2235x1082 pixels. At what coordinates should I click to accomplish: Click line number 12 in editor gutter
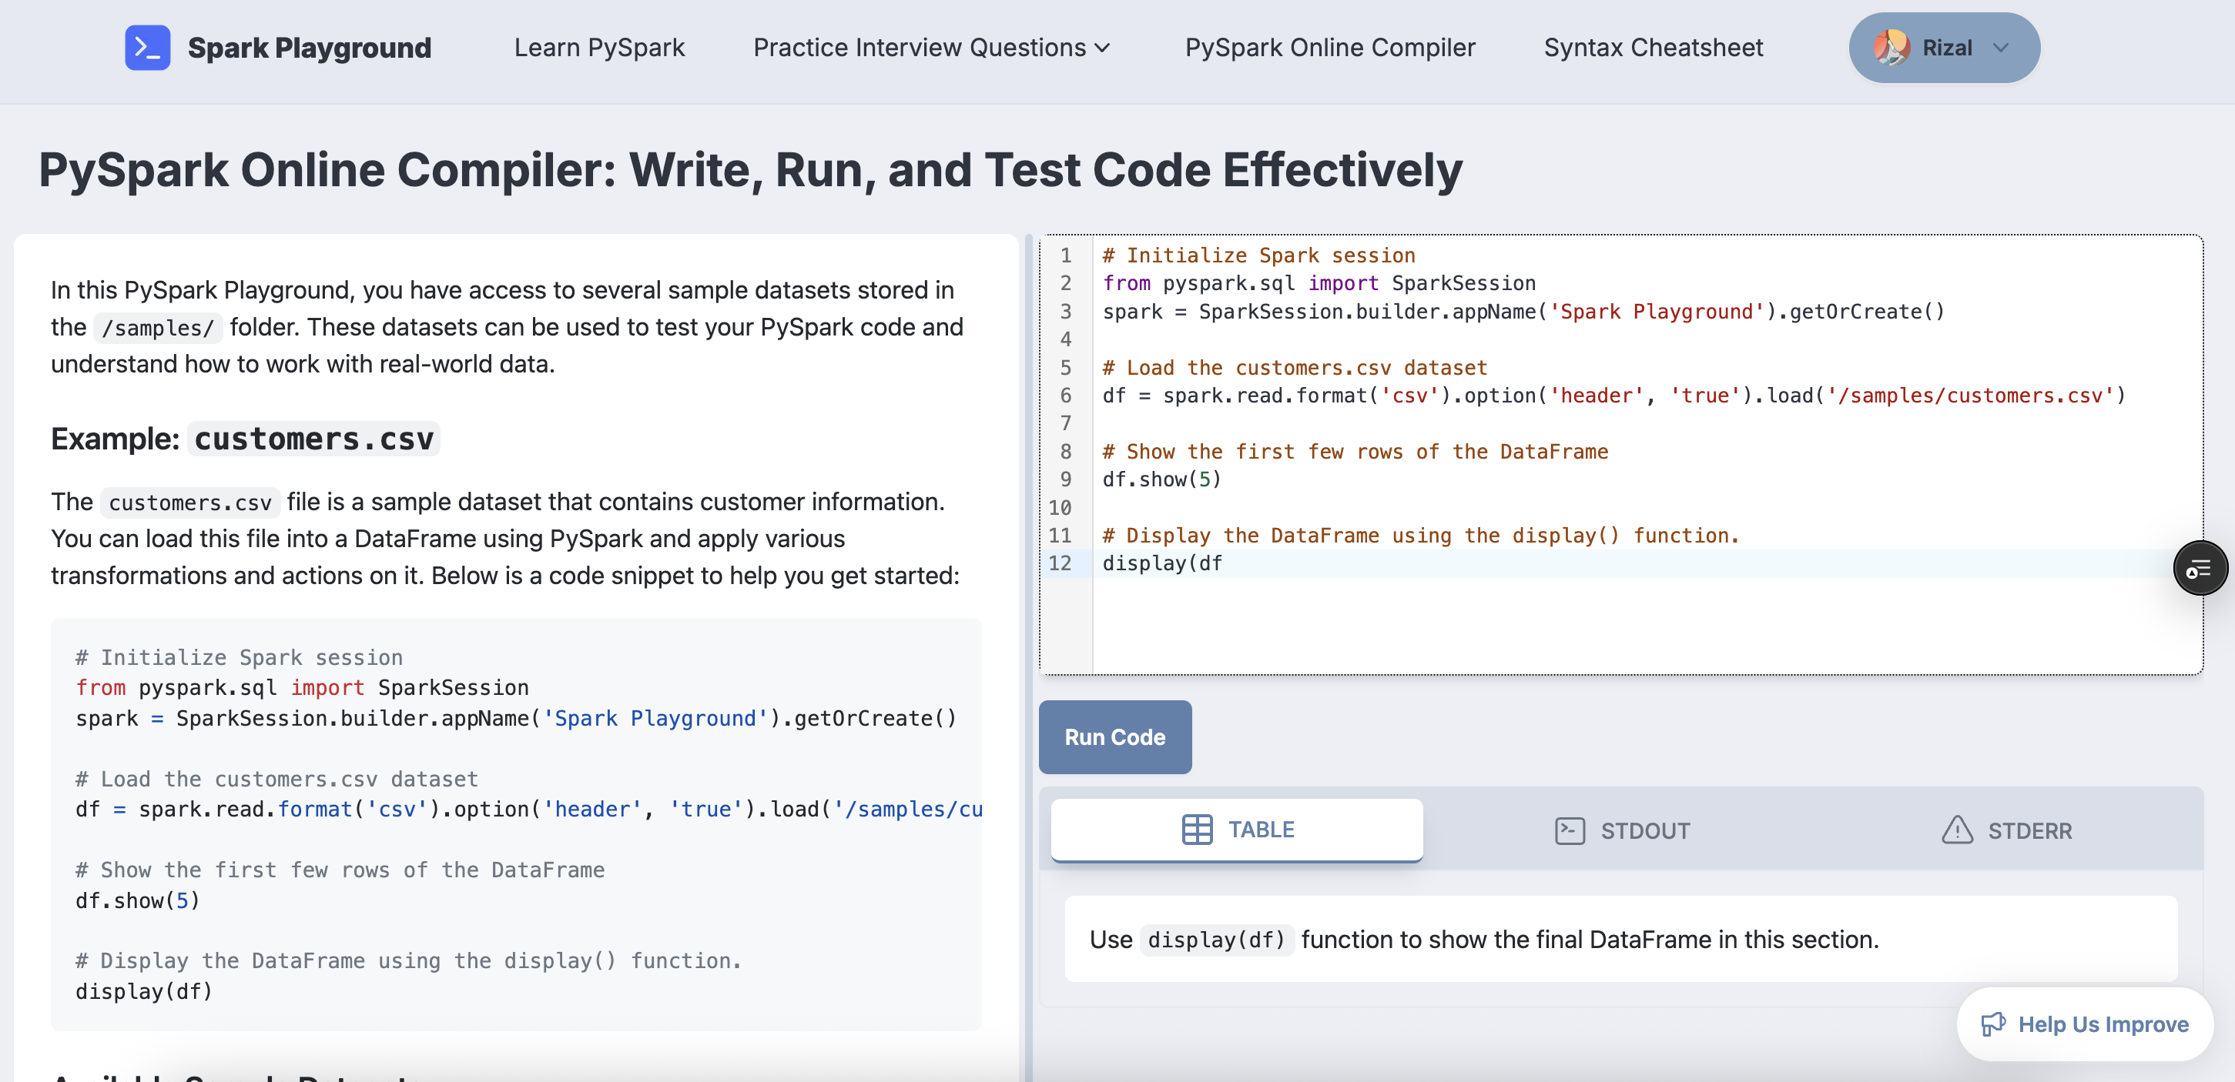click(x=1061, y=563)
